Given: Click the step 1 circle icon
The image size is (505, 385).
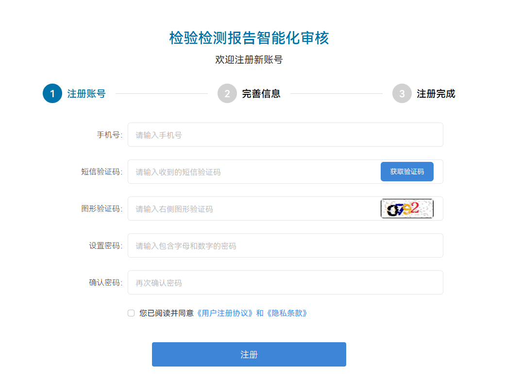Looking at the screenshot, I should [52, 94].
